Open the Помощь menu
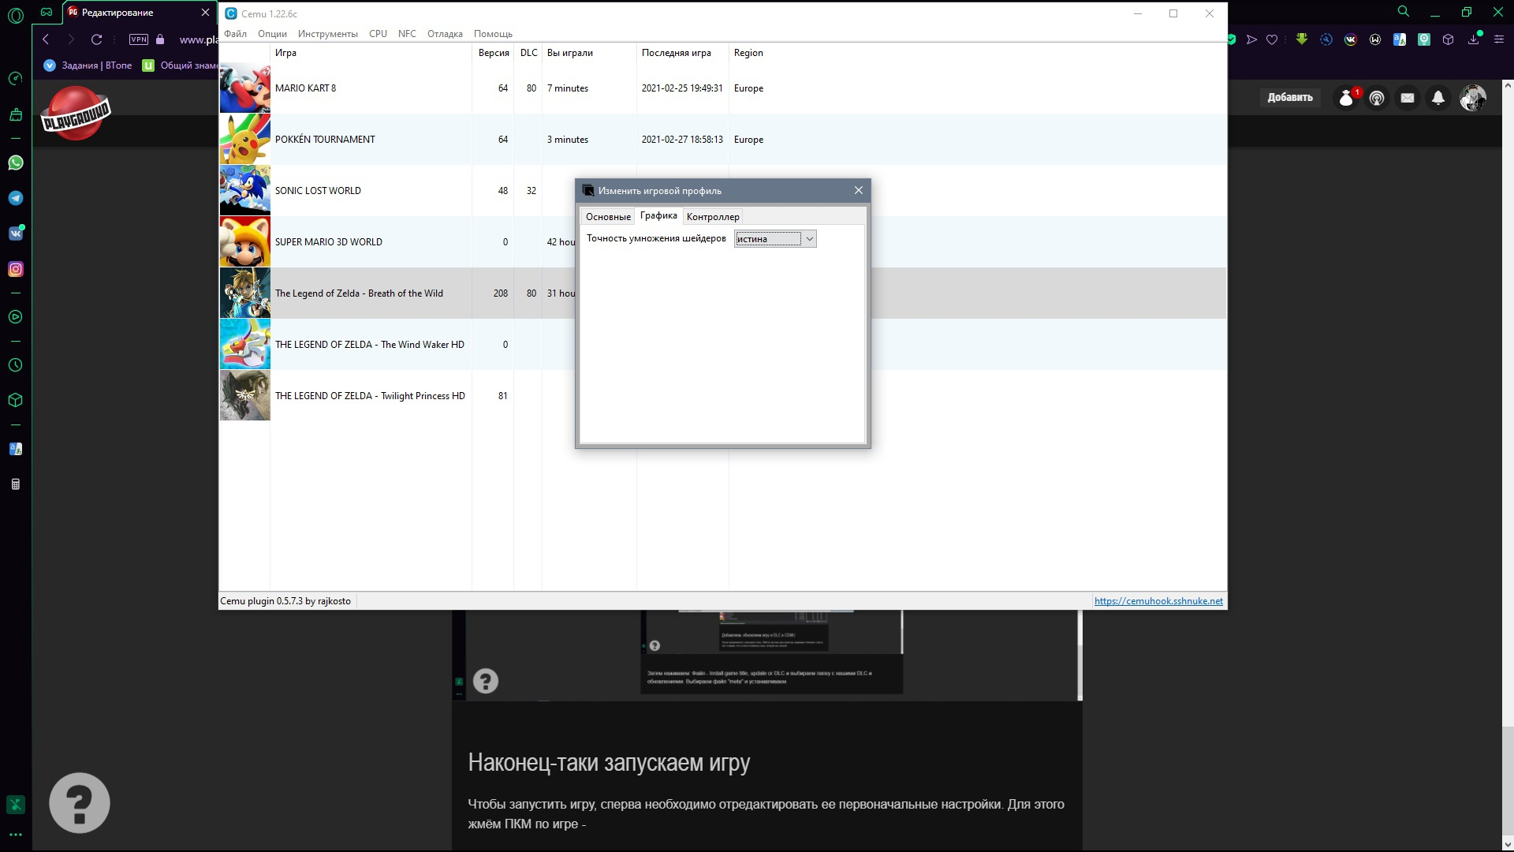1514x852 pixels. pyautogui.click(x=493, y=34)
